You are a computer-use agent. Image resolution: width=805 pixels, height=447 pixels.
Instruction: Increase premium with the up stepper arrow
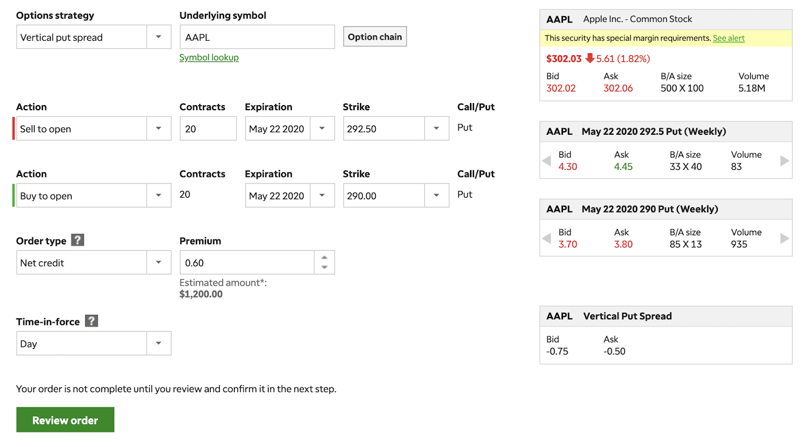click(x=325, y=257)
